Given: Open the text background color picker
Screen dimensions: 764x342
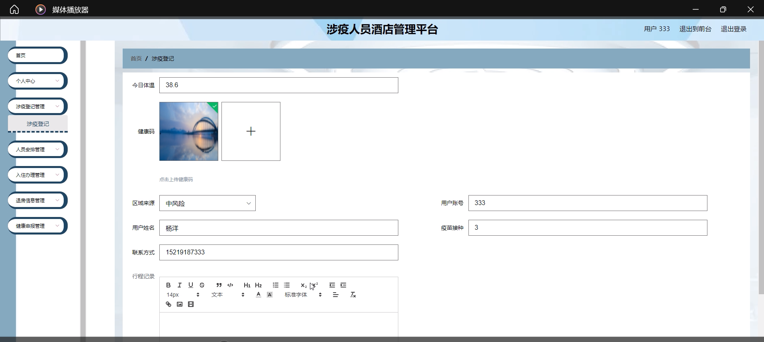Looking at the screenshot, I should 270,295.
